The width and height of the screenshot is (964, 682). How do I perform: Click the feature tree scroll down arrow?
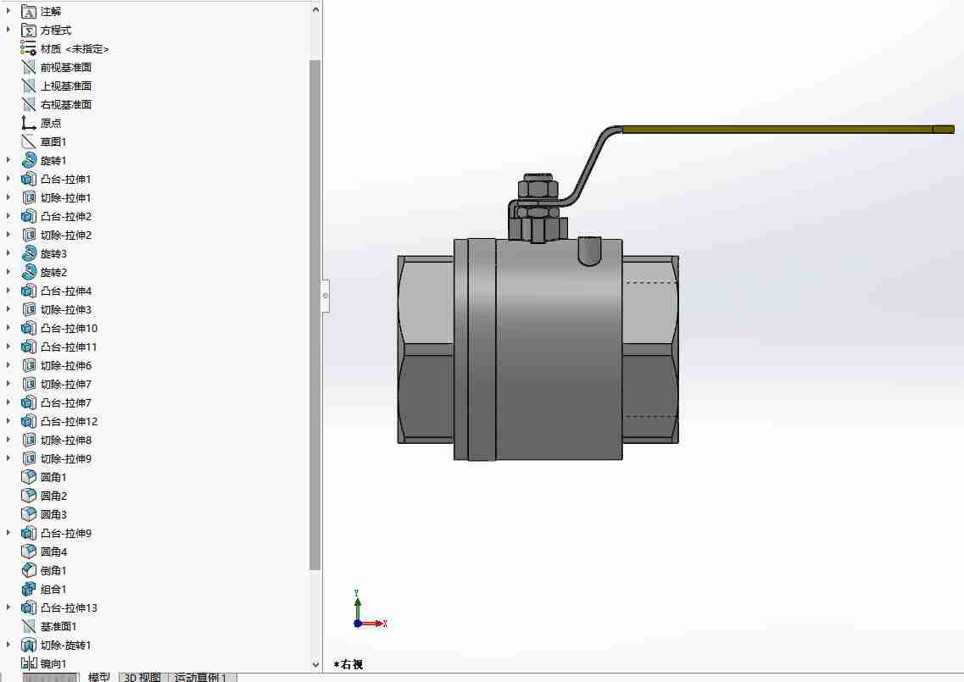(x=315, y=665)
